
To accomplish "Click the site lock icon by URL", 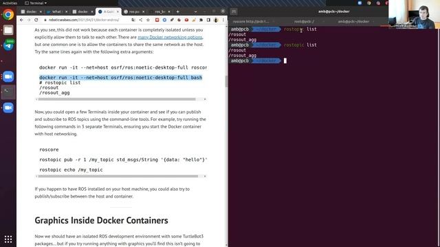I will [x=45, y=20].
